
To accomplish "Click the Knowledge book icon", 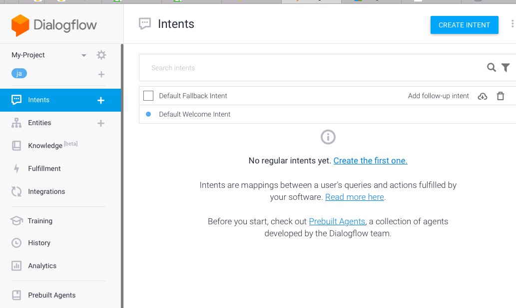I will (16, 146).
